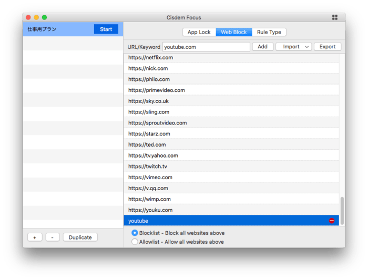Select https://sproutvideo.com row
The image size is (368, 280).
click(x=231, y=123)
